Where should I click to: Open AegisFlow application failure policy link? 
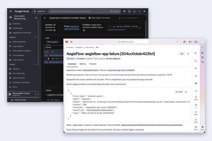coord(72,28)
